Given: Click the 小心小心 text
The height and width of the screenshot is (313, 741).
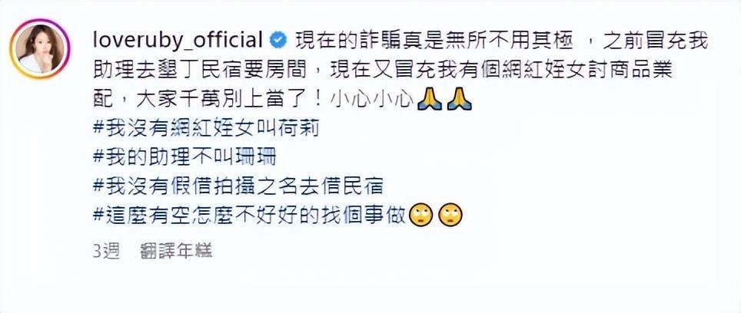Looking at the screenshot, I should 372,100.
